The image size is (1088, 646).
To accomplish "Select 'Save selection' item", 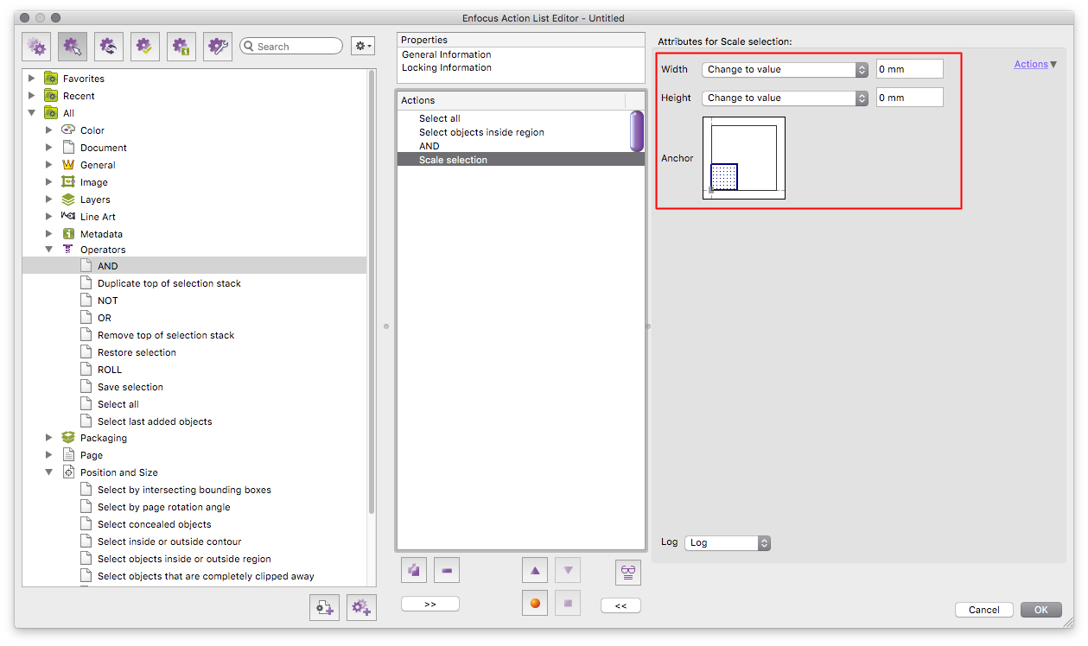I will point(130,387).
